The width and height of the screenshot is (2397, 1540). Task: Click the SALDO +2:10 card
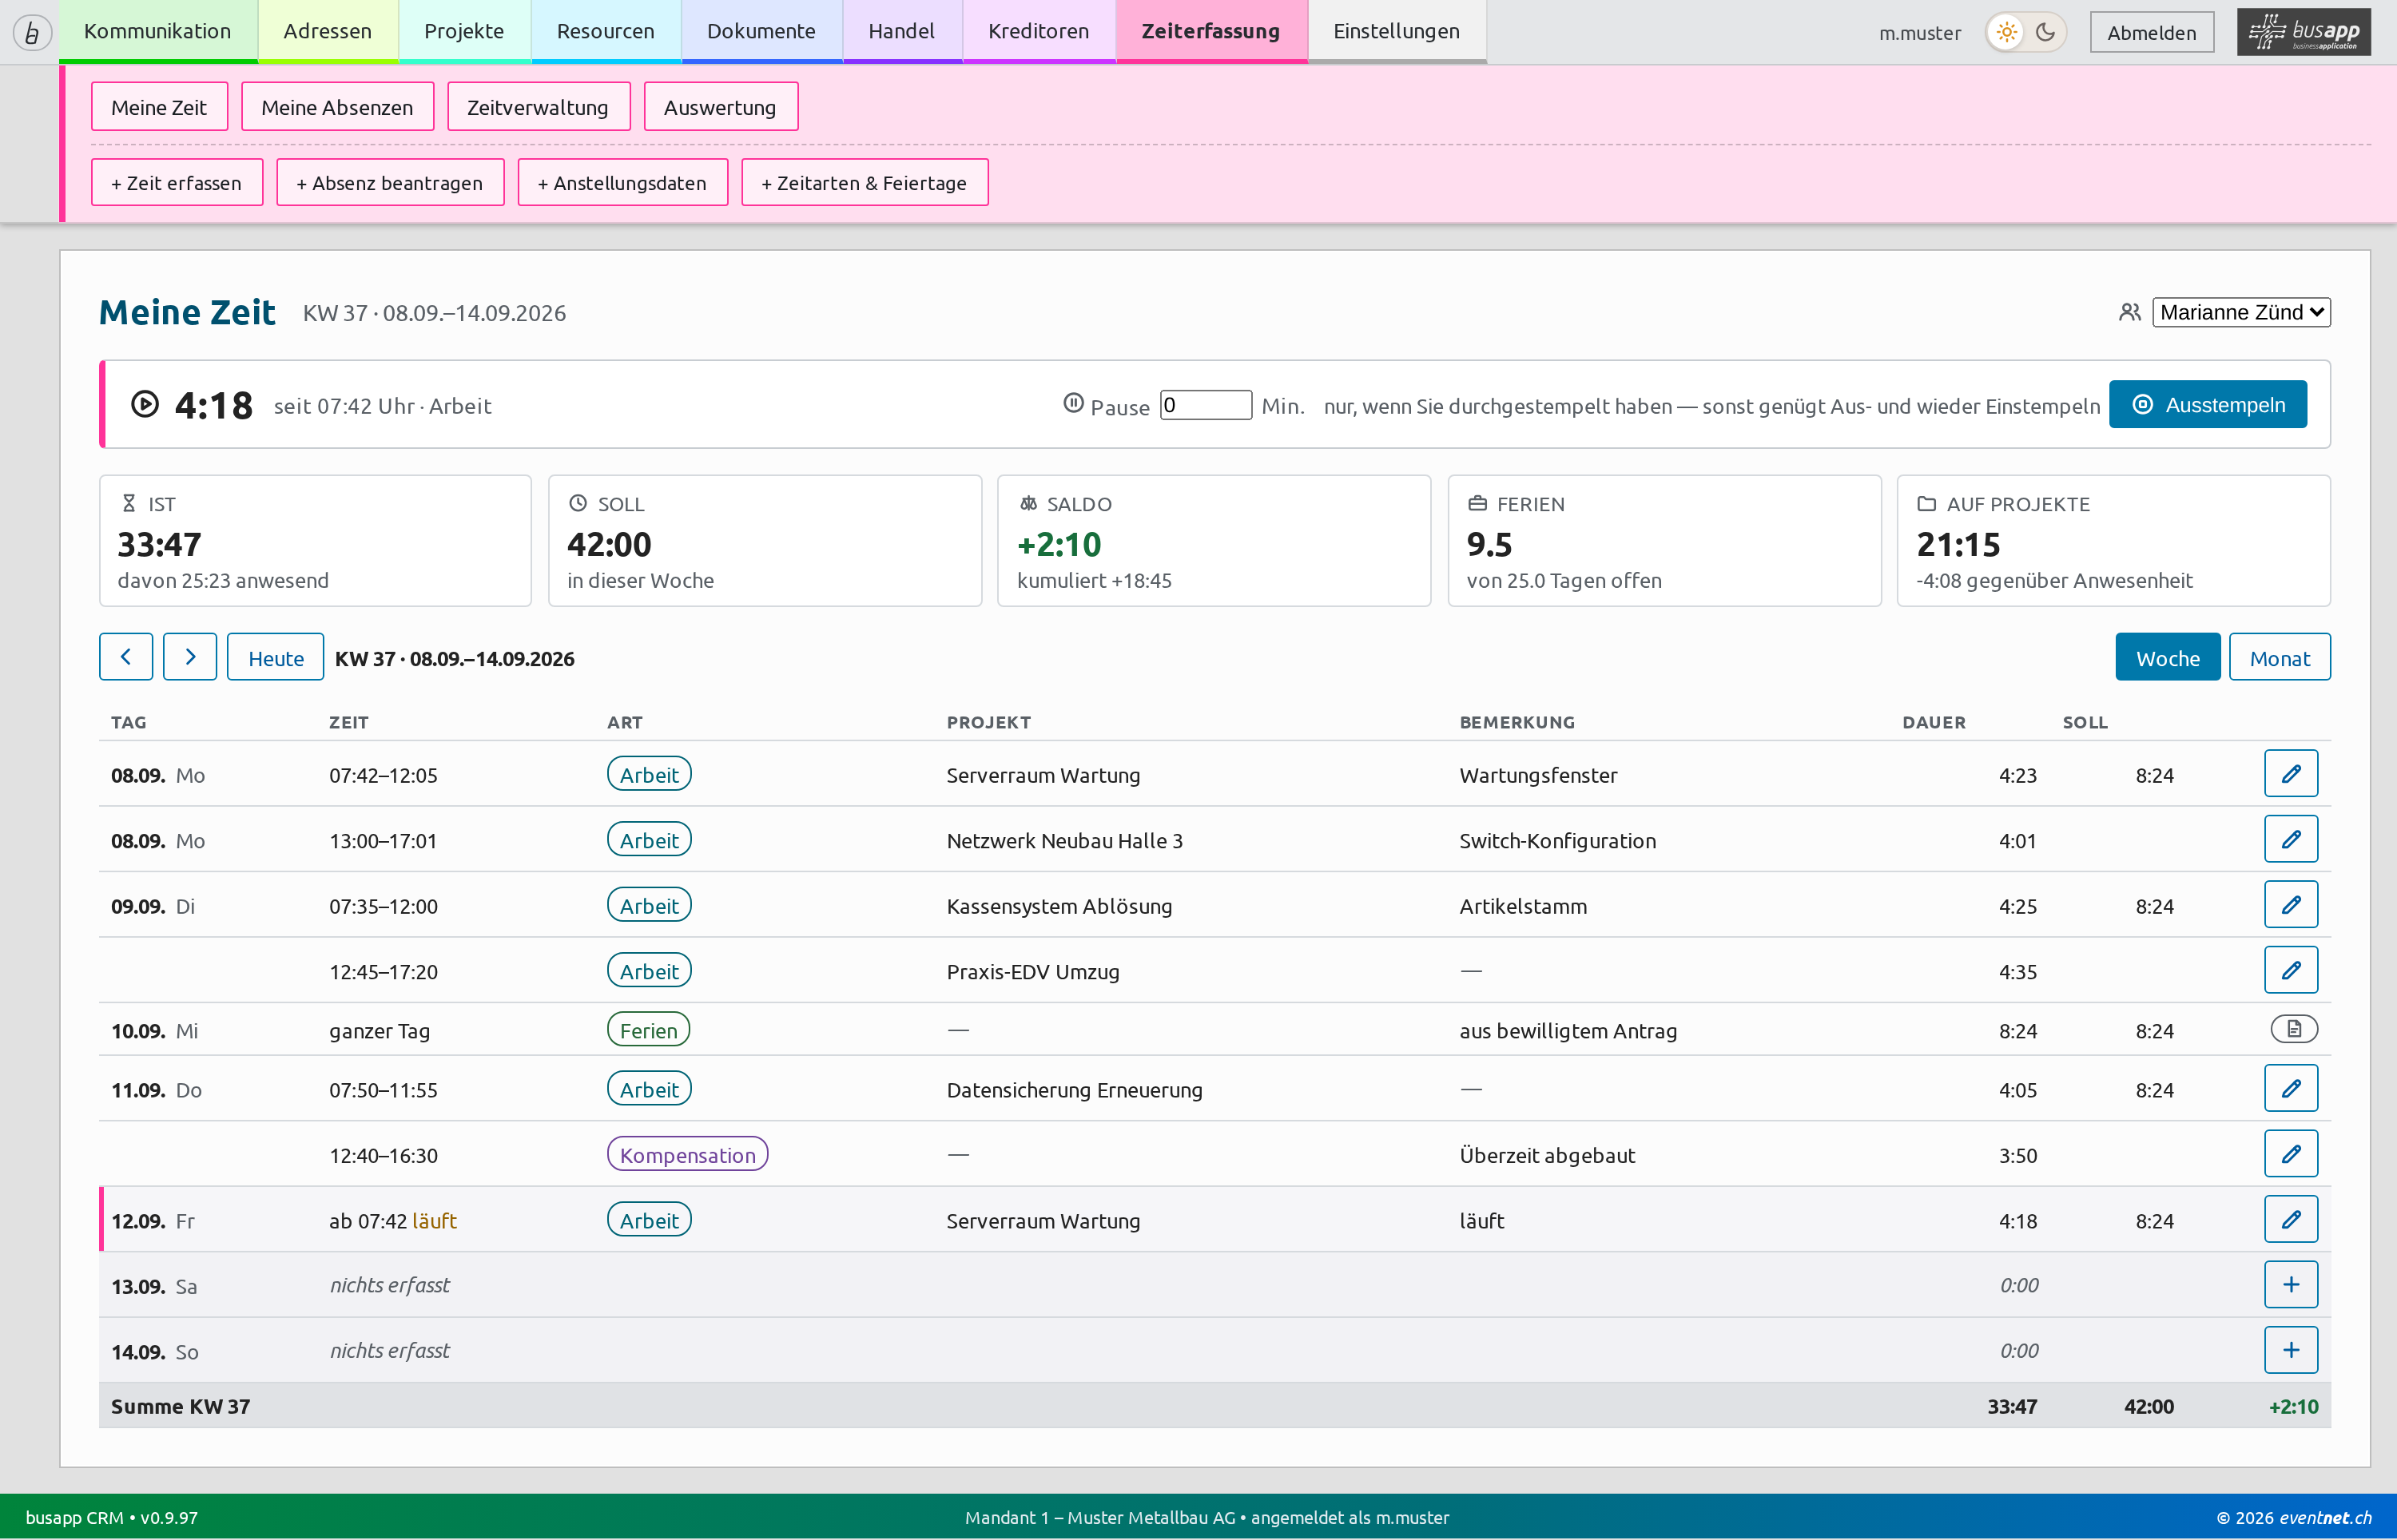pyautogui.click(x=1214, y=541)
